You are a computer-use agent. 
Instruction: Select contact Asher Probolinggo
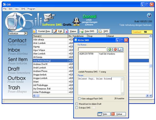50,92
